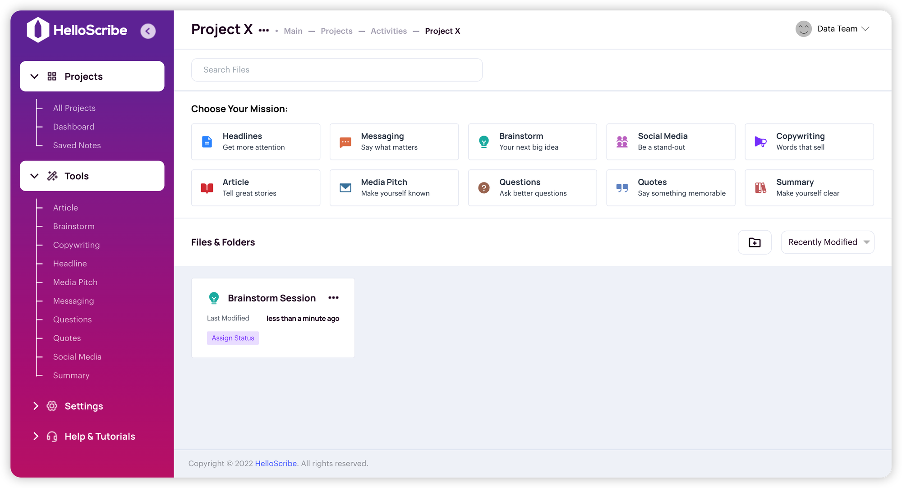Click Main breadcrumb link

(x=293, y=31)
